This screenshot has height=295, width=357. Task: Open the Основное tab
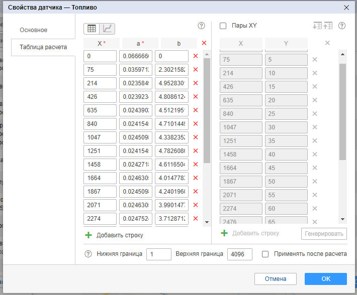pyautogui.click(x=34, y=30)
